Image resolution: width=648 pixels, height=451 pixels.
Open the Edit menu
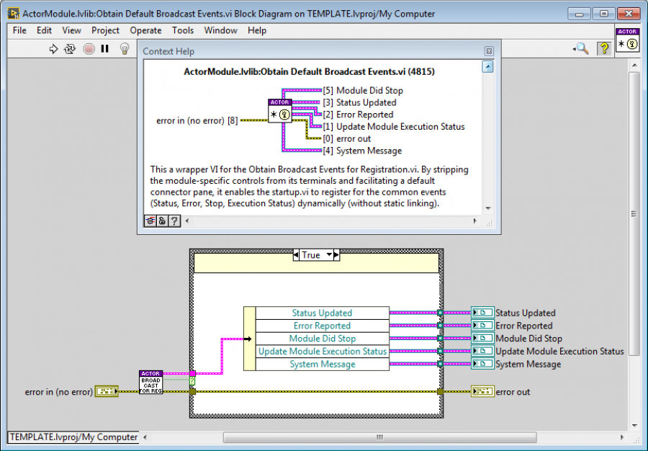pyautogui.click(x=44, y=30)
